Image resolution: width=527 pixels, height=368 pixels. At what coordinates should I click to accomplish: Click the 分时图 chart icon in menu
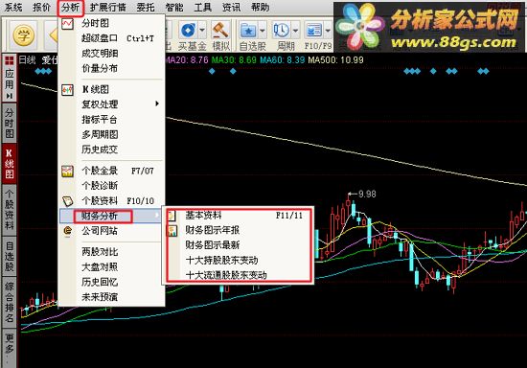[68, 24]
